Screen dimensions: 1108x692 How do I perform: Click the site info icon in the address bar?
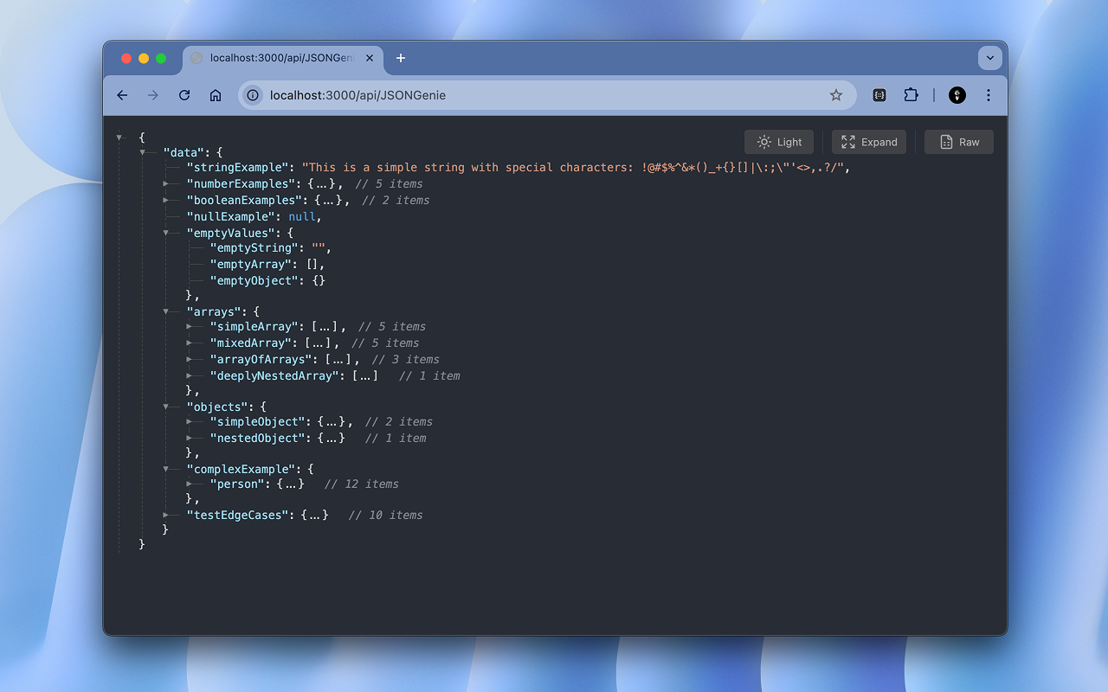[x=252, y=95]
